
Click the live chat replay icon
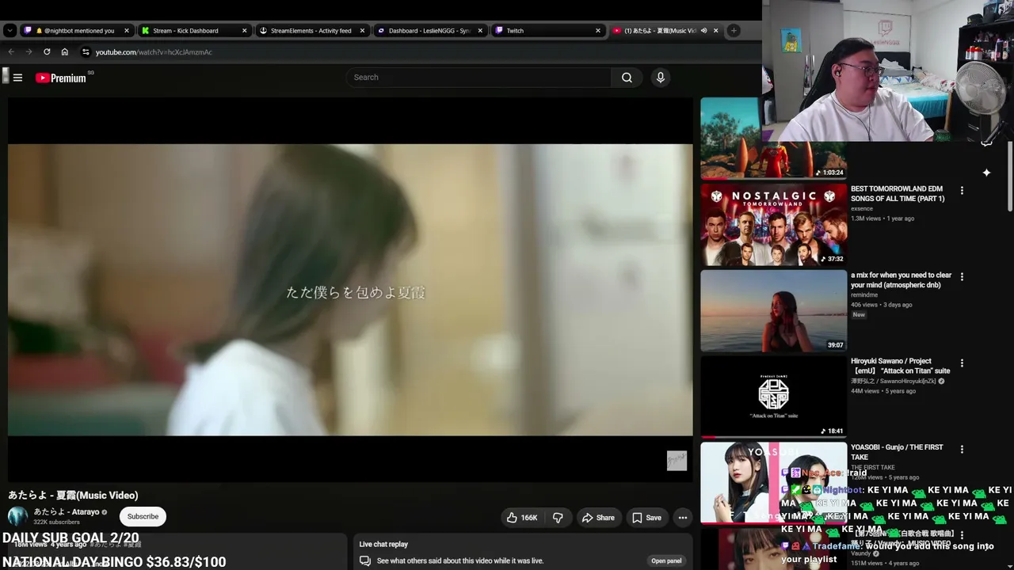[364, 560]
